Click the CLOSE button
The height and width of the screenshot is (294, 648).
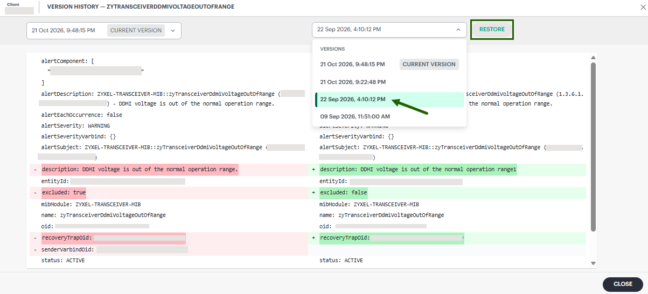(x=623, y=284)
